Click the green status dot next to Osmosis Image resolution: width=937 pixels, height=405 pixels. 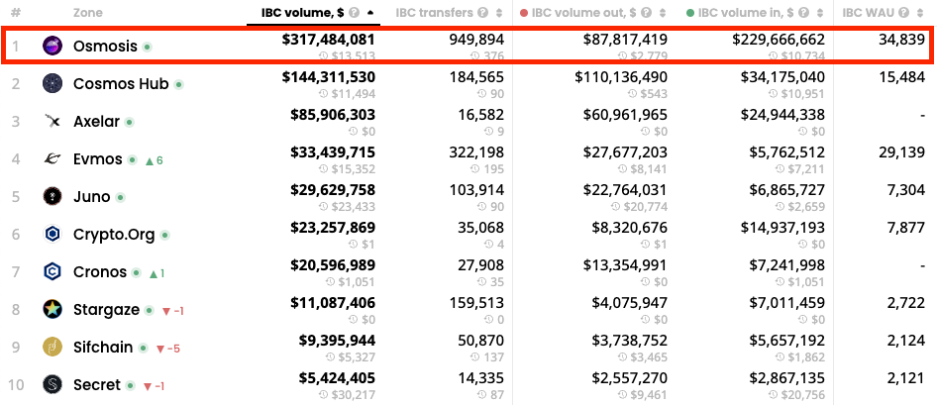point(147,46)
